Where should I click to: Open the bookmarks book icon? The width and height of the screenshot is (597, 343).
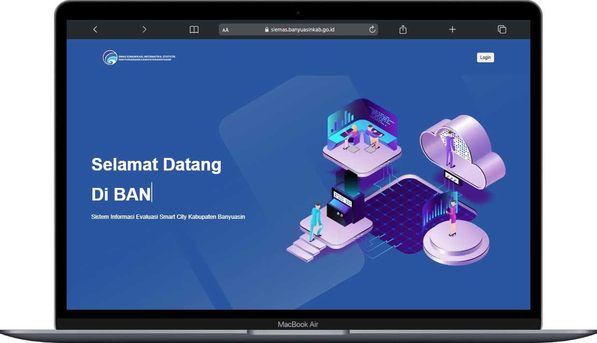[194, 29]
